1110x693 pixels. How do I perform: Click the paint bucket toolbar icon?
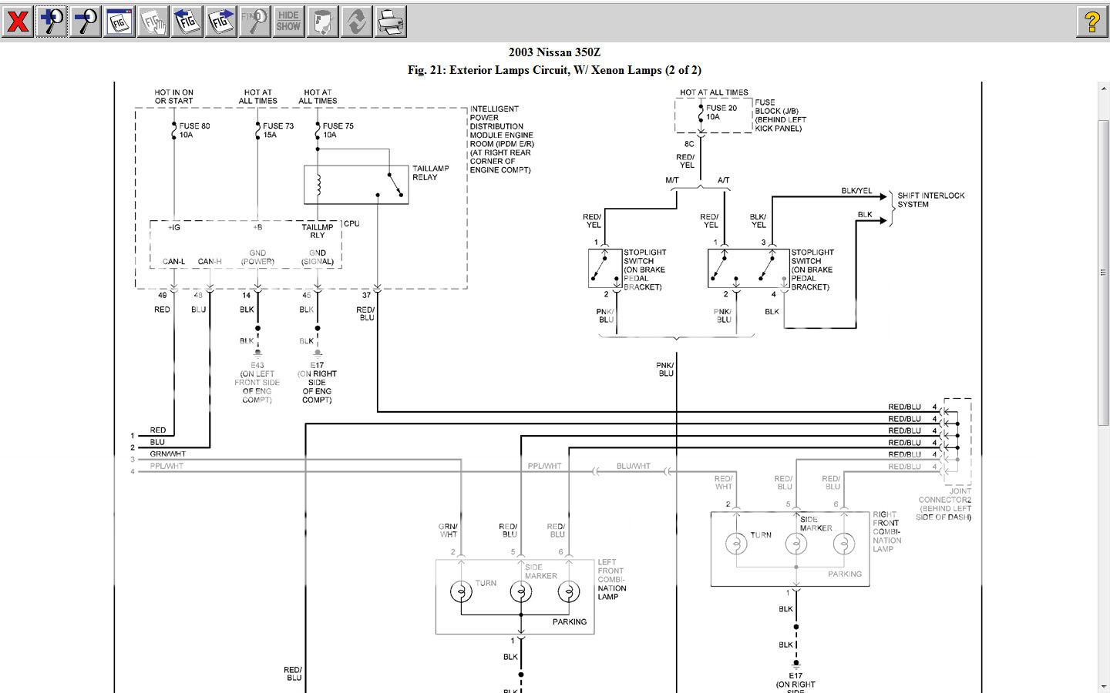point(323,21)
